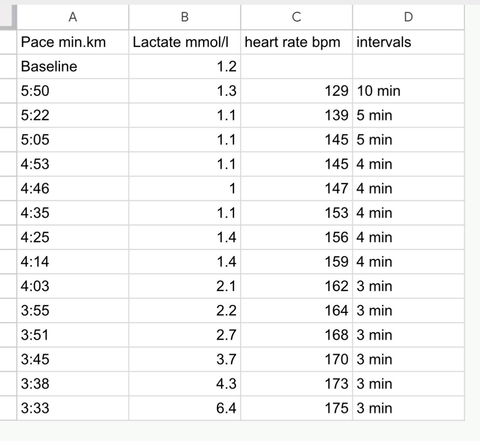Select pace cell 4:35
This screenshot has width=480, height=441.
tap(73, 213)
